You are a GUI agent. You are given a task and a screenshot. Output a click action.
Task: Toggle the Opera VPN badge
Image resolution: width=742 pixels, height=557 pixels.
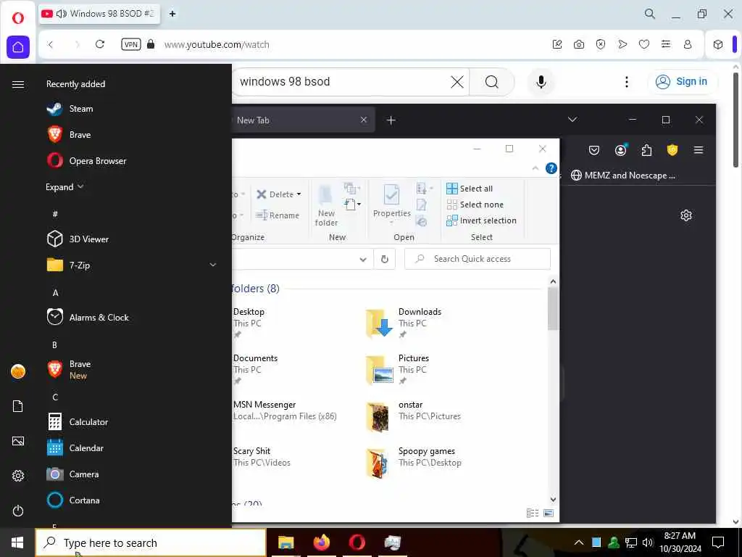[x=131, y=44]
